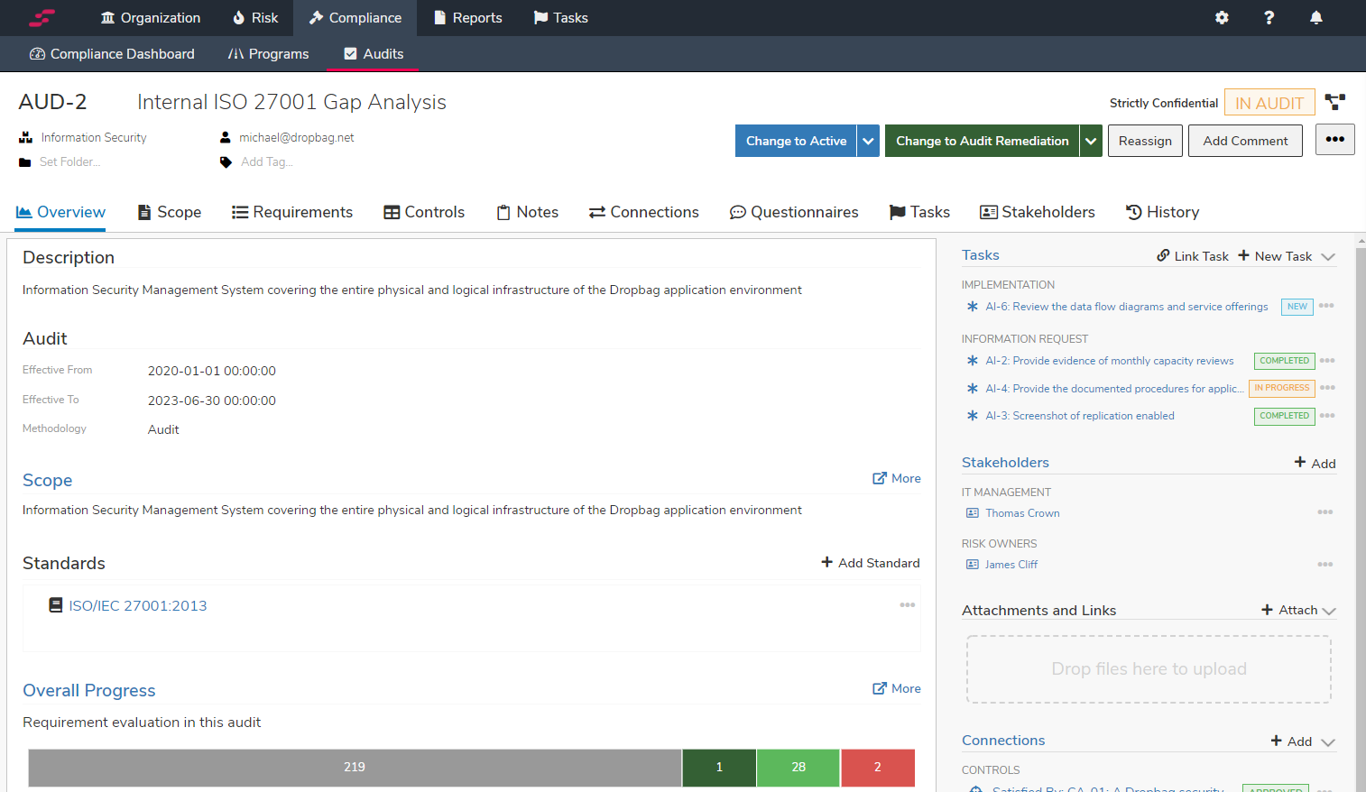The width and height of the screenshot is (1366, 792).
Task: Open More link next to Overall Progress
Action: [x=897, y=688]
